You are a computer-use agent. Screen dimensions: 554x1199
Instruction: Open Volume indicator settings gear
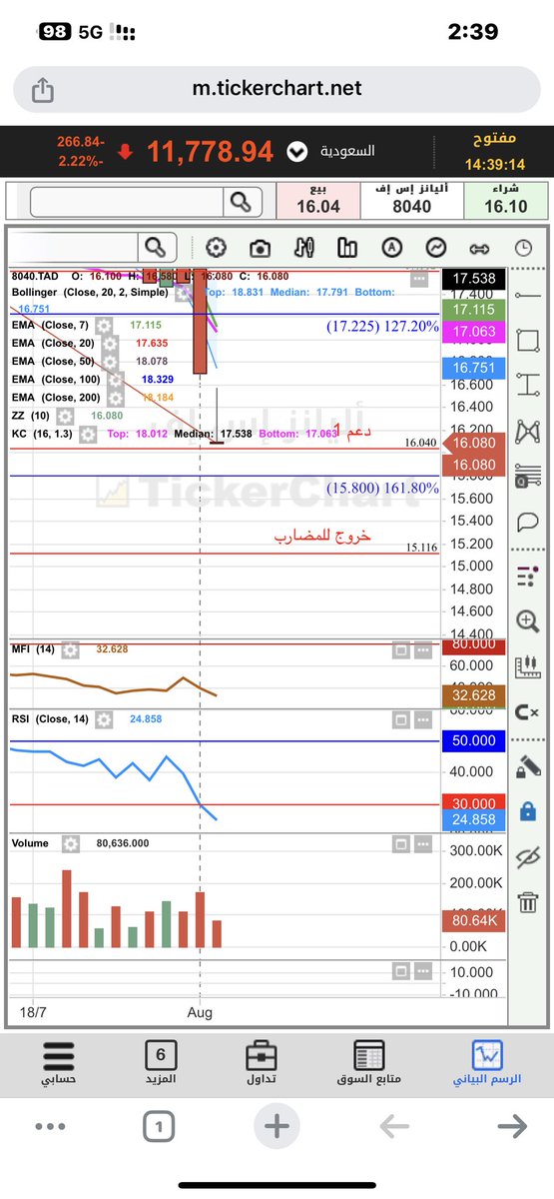tap(69, 843)
